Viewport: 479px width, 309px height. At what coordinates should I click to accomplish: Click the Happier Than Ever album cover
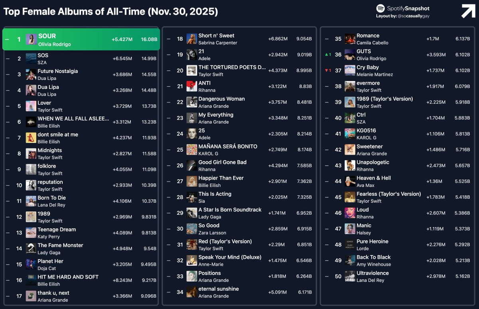coord(192,182)
